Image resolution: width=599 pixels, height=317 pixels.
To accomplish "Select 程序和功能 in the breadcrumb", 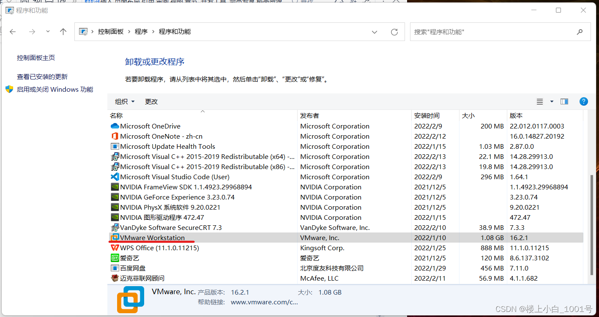I will pos(175,32).
